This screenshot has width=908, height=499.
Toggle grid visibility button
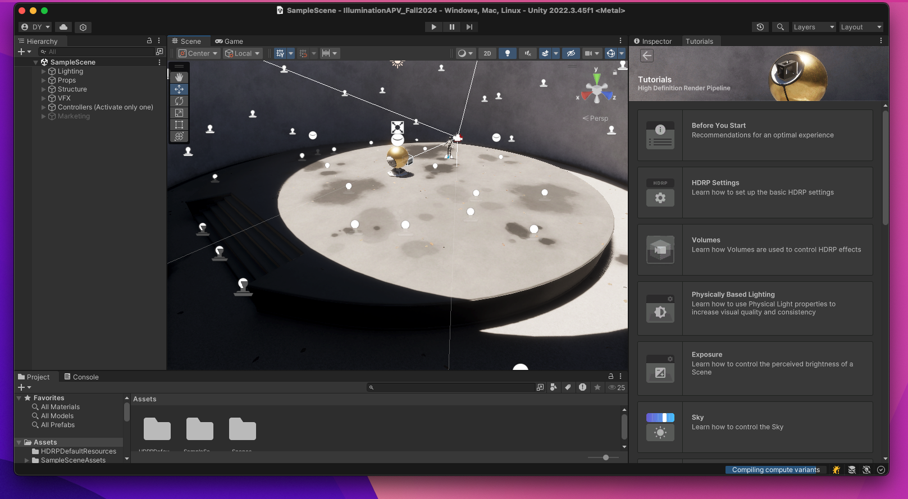[x=280, y=53]
